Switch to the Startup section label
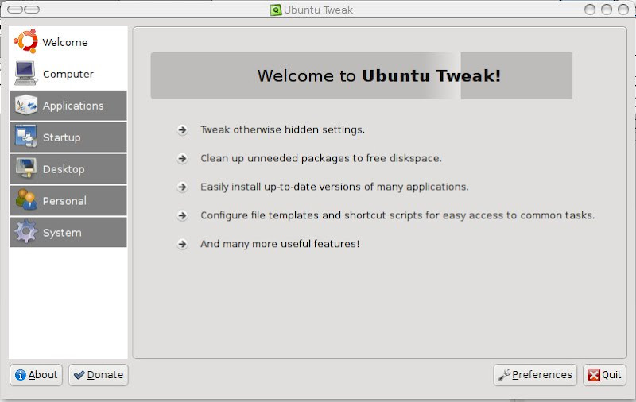 point(62,137)
